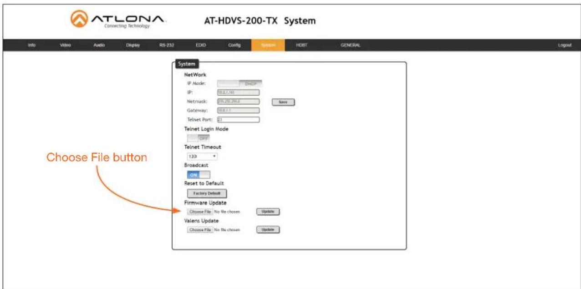The image size is (581, 289).
Task: Choose a file for Firmware Update
Action: (x=200, y=212)
